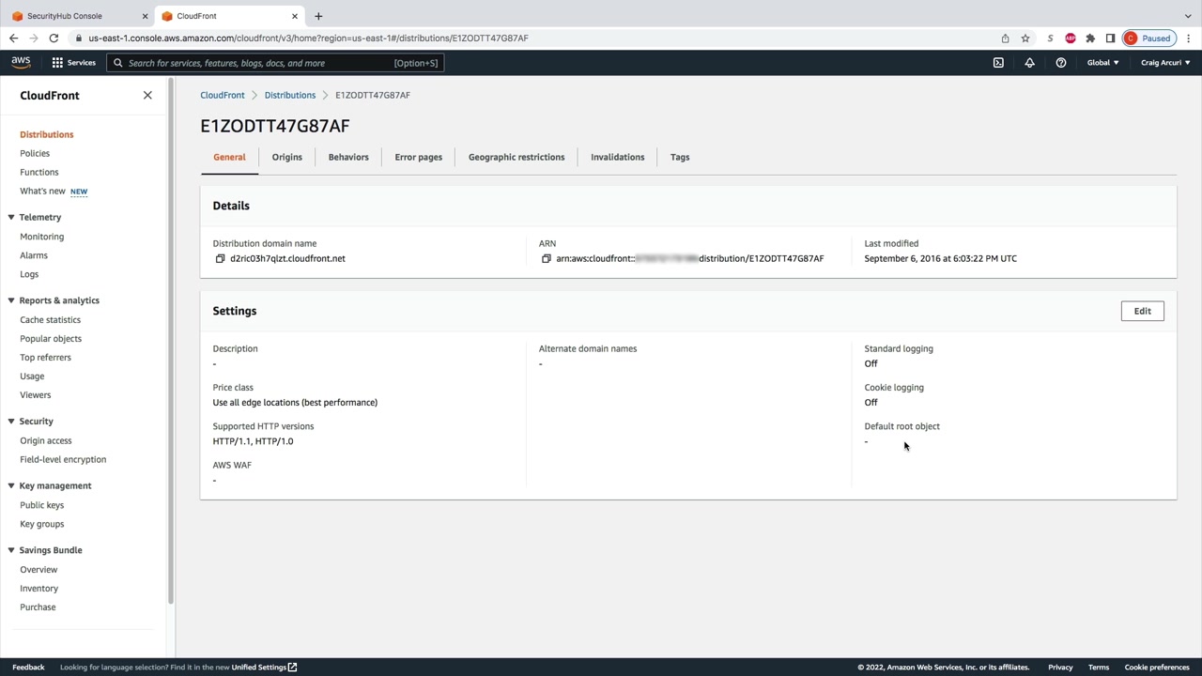Open the Usage report
The width and height of the screenshot is (1202, 676).
pyautogui.click(x=32, y=376)
